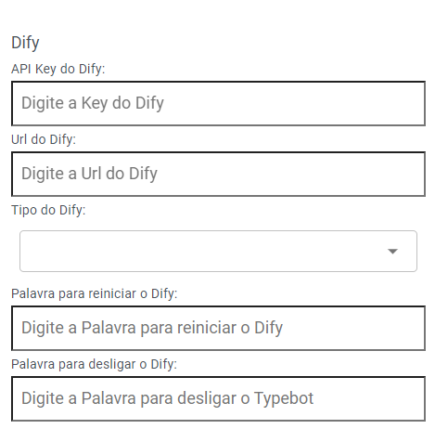
Task: Click 'Palavra para desligar o Dify:' label
Action: [94, 364]
